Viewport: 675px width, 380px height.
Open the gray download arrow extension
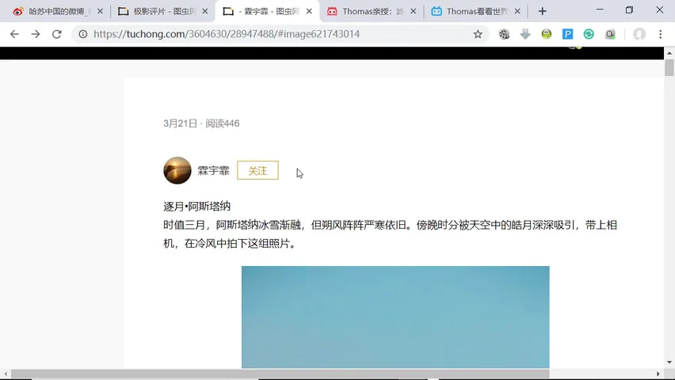pos(525,34)
